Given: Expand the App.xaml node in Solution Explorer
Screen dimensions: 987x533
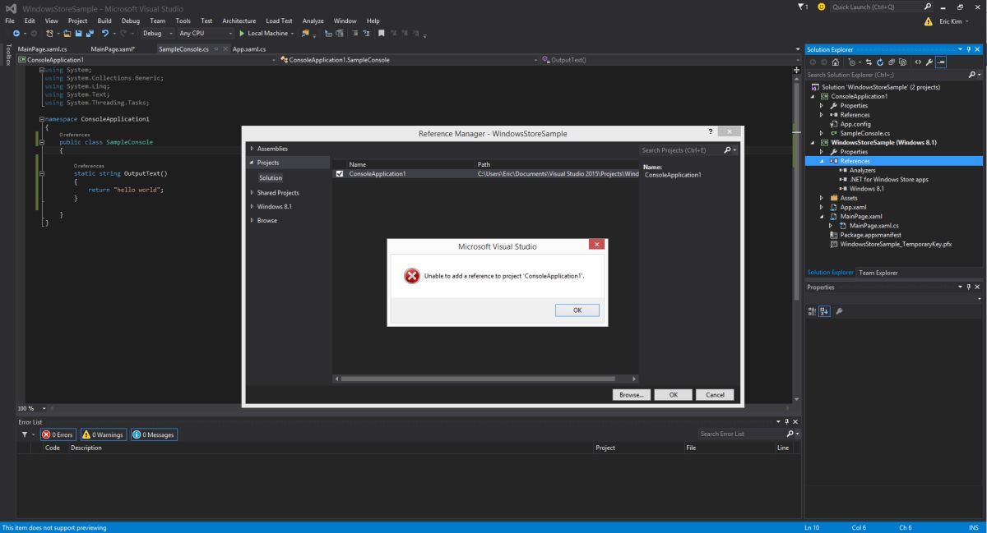Looking at the screenshot, I should [x=821, y=207].
